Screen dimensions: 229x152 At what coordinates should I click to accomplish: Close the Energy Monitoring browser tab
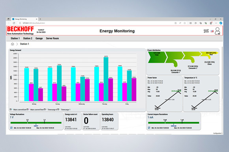pos(36,19)
